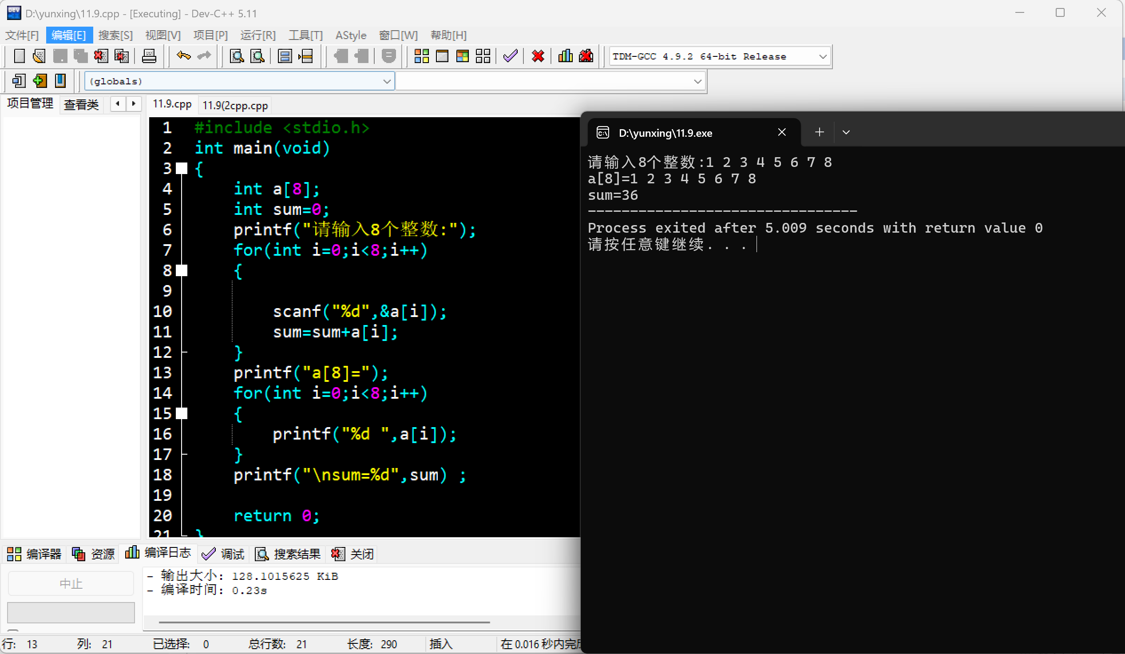Toggle the fold box at line 15

(x=182, y=413)
